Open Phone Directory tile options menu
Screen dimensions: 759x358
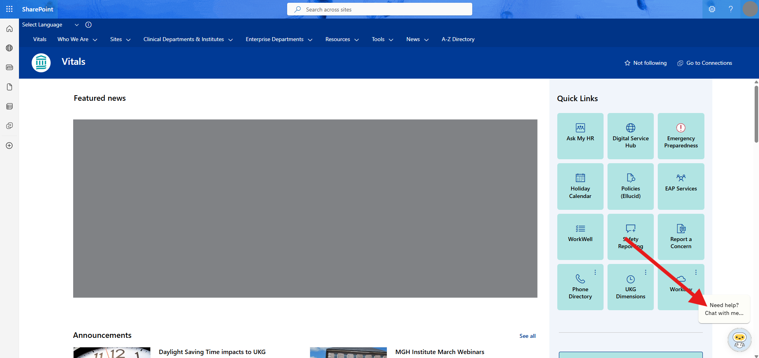[595, 272]
